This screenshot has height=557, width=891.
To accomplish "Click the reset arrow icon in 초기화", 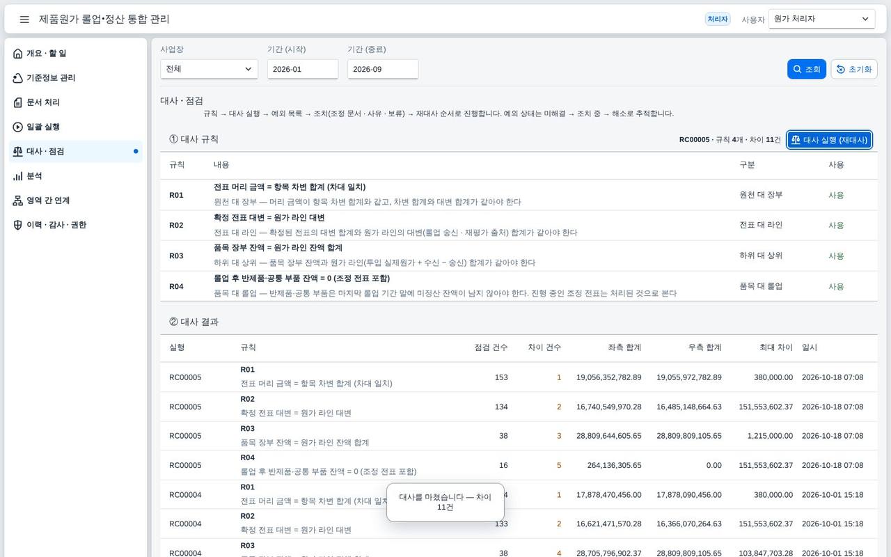I will (841, 69).
